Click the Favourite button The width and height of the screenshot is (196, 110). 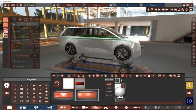(109, 79)
